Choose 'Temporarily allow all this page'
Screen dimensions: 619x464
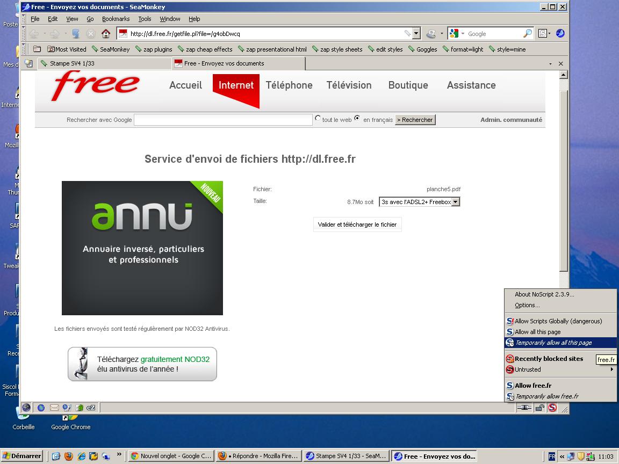553,343
